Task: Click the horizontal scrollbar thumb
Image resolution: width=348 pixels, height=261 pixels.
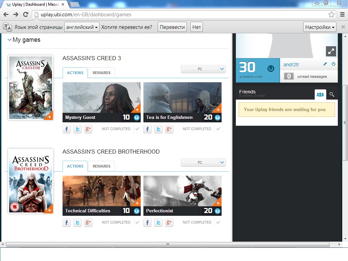Action: (x=168, y=244)
